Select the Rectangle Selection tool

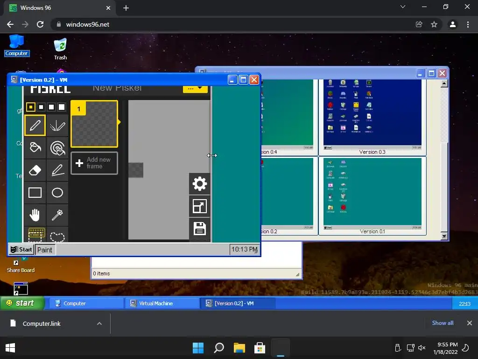pos(36,235)
